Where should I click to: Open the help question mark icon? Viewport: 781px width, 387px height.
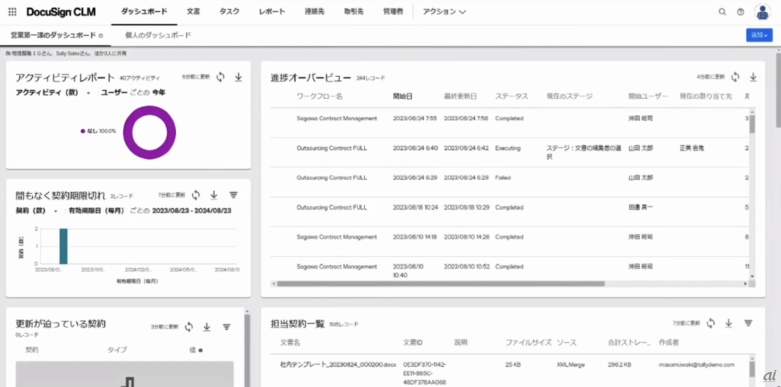[740, 12]
